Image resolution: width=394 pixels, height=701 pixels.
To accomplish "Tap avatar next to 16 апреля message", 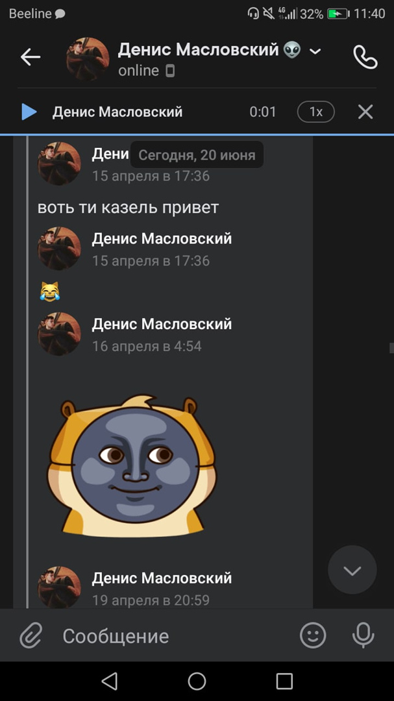I will [59, 334].
